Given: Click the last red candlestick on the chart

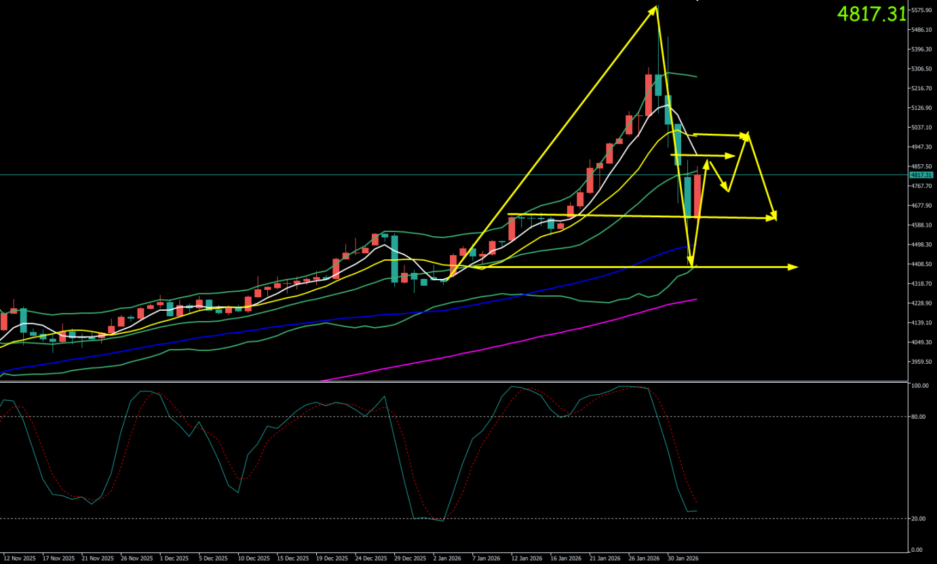Looking at the screenshot, I should pos(697,195).
